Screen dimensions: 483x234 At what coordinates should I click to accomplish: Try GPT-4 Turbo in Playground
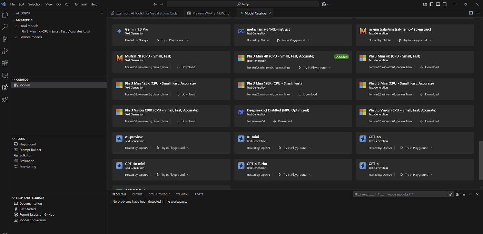293,175
